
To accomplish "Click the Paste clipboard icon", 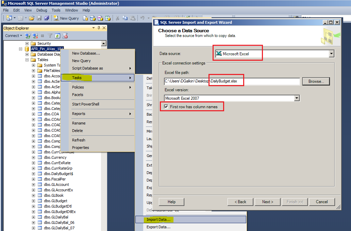I will 133,18.
